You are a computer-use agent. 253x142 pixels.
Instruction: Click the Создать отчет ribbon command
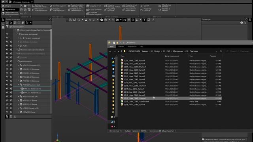tap(94, 6)
